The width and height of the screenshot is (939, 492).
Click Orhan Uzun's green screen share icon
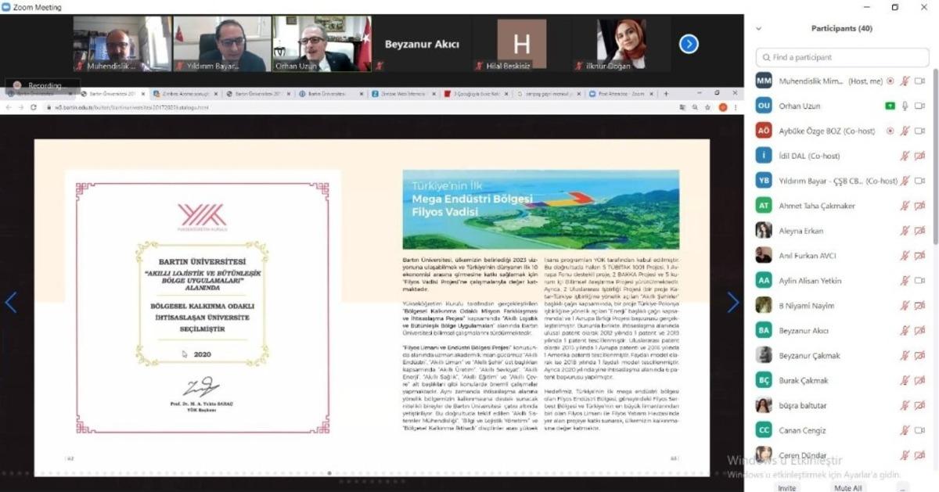pos(890,106)
